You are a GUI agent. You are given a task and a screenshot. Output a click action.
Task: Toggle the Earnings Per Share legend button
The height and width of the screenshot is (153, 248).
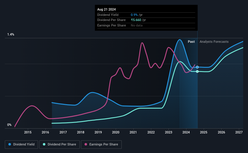pyautogui.click(x=101, y=145)
